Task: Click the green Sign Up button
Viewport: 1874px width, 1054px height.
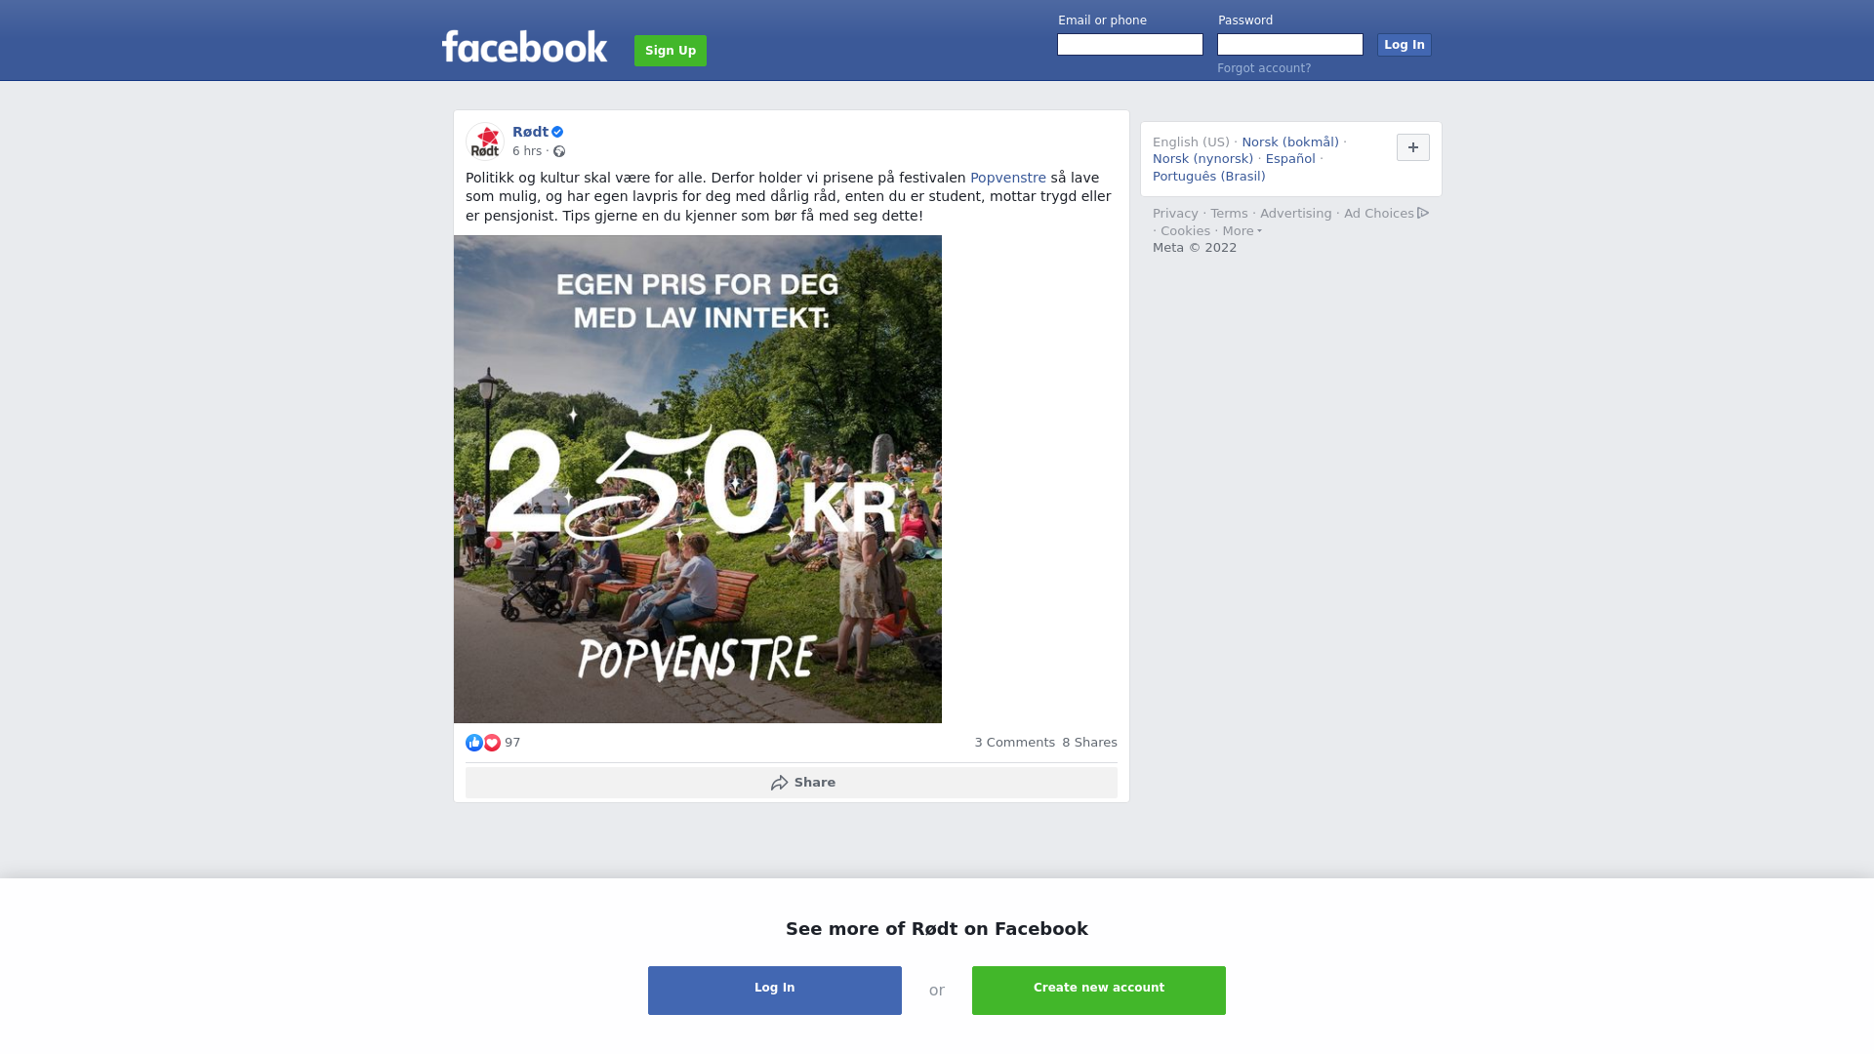Action: (x=671, y=51)
